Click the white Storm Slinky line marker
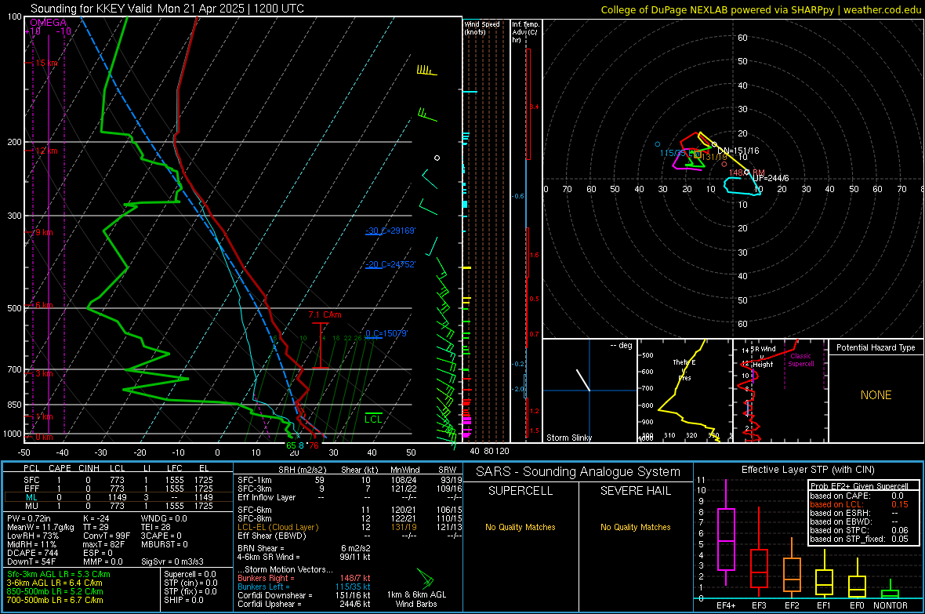Screen dimensions: 925x614 click(583, 380)
